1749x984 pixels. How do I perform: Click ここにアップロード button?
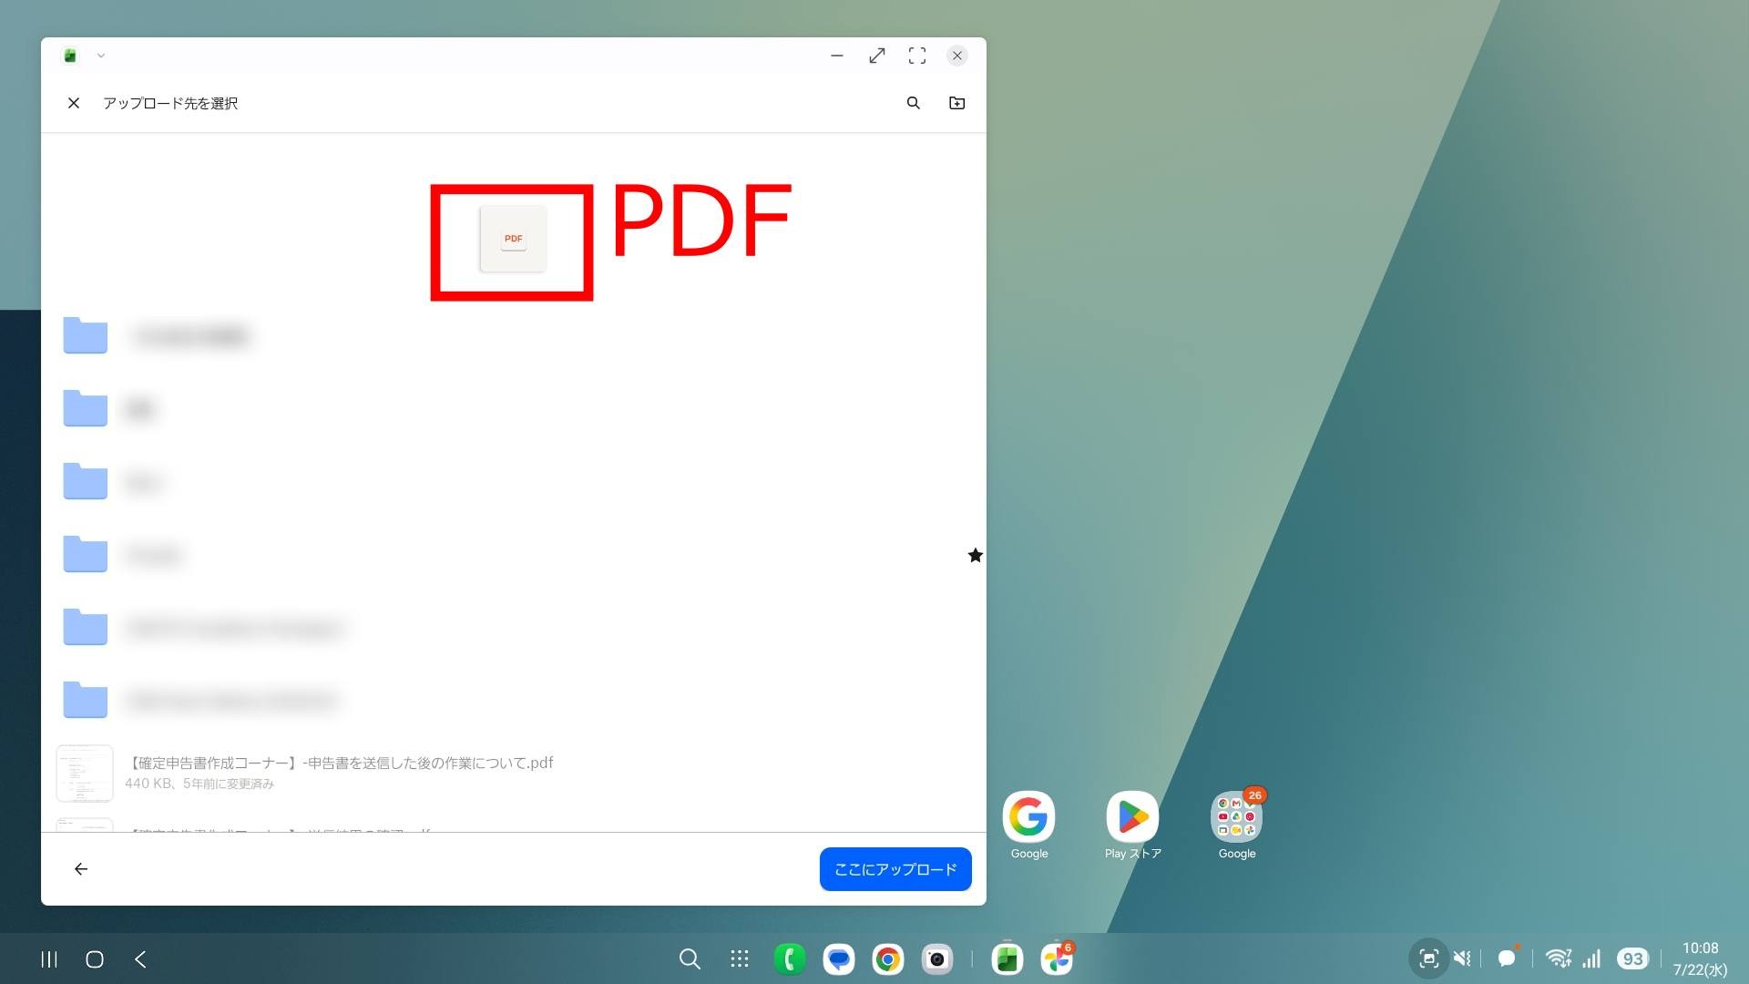(895, 869)
